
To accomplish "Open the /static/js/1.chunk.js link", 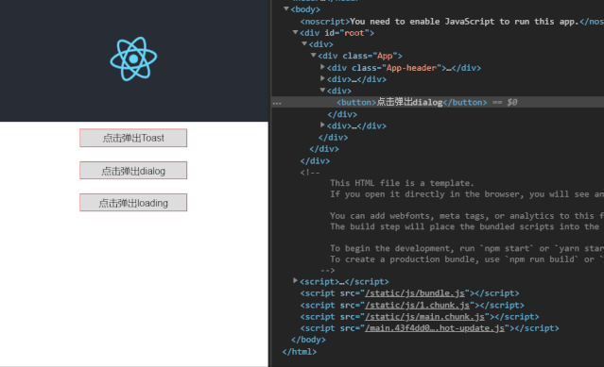I will [417, 305].
